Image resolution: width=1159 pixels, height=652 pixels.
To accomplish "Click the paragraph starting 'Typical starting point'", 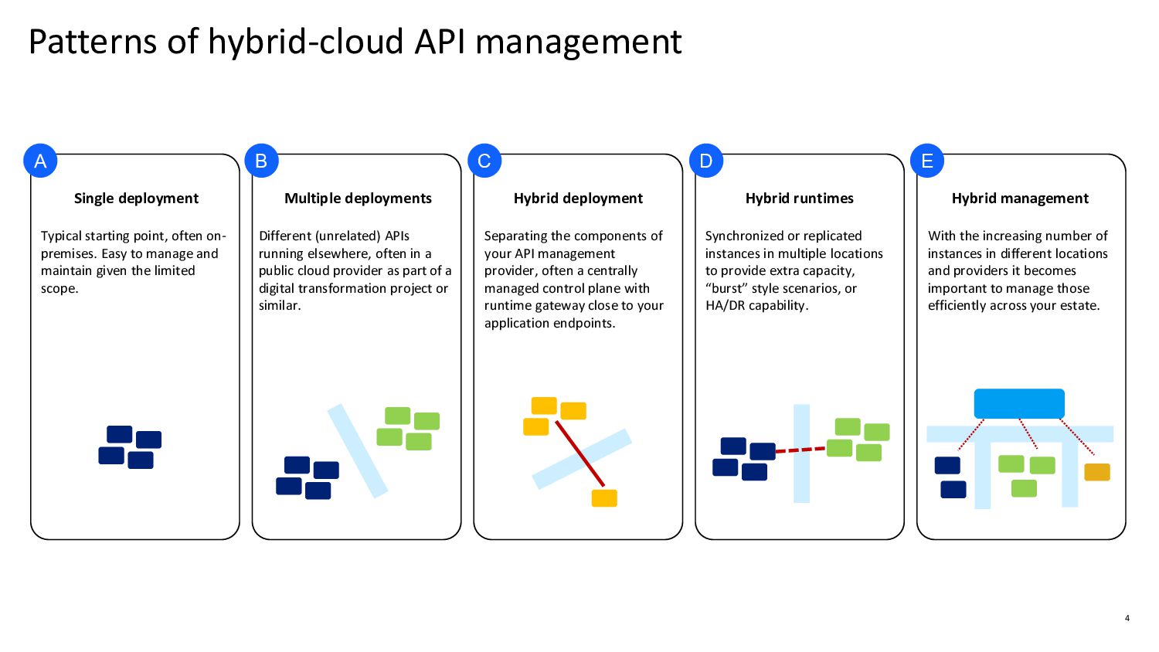I will coord(133,262).
